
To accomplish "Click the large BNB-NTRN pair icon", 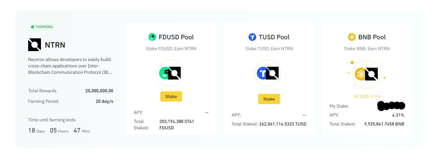I will click(x=367, y=74).
